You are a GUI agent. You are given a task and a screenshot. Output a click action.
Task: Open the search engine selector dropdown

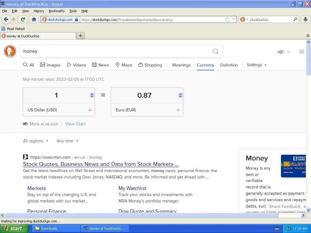[x=244, y=19]
